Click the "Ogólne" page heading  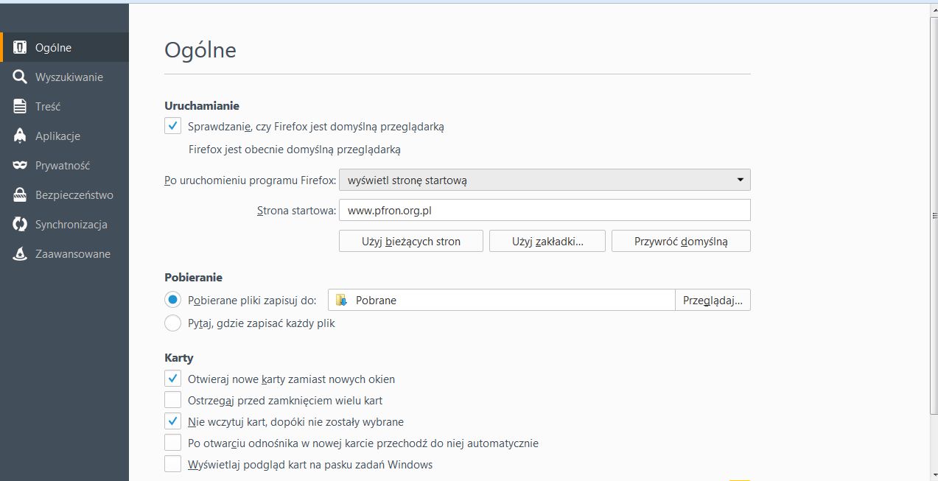200,50
